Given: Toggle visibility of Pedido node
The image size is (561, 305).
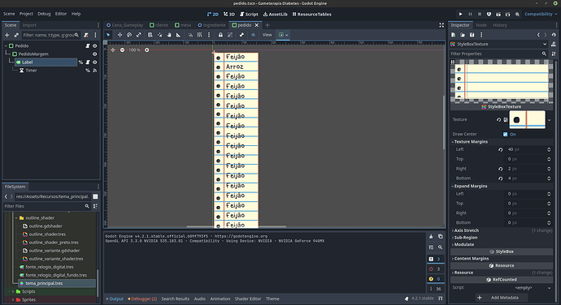Looking at the screenshot, I should coord(95,45).
